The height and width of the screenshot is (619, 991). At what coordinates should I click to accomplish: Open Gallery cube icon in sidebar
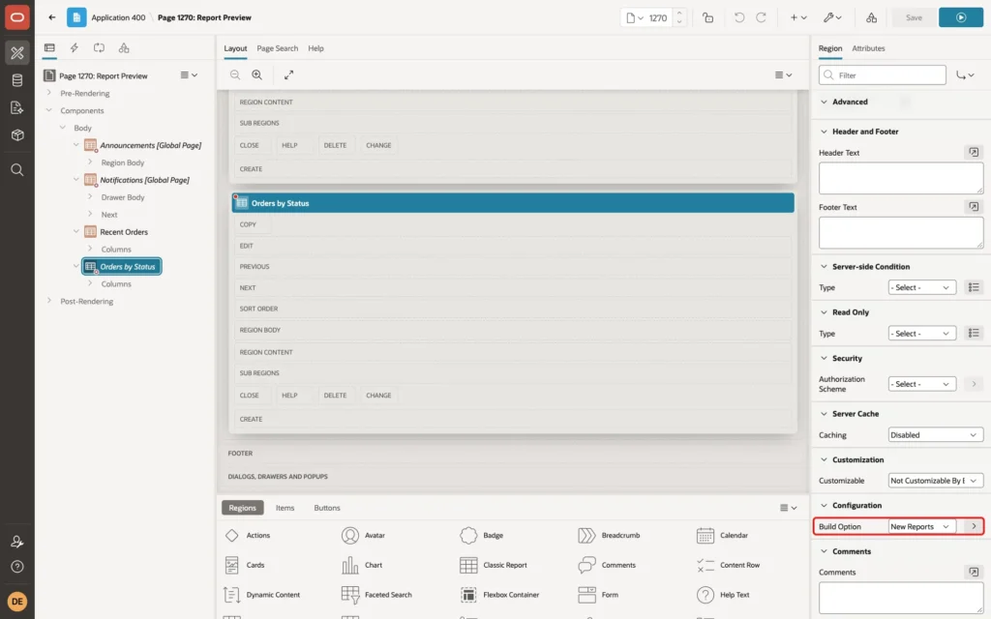[x=17, y=135]
